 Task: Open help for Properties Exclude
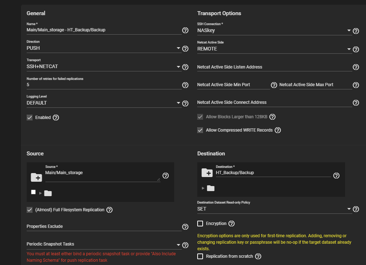click(185, 227)
